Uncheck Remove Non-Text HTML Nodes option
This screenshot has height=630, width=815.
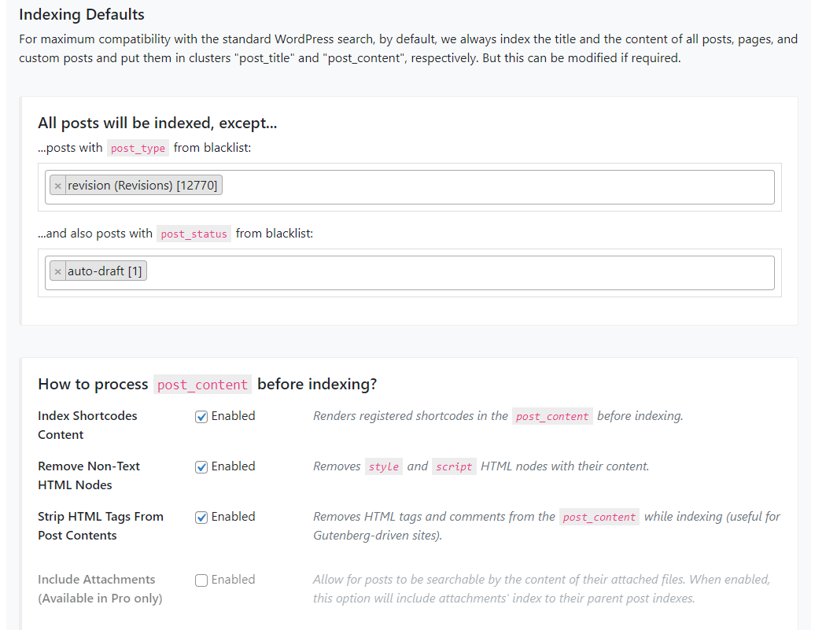(201, 467)
